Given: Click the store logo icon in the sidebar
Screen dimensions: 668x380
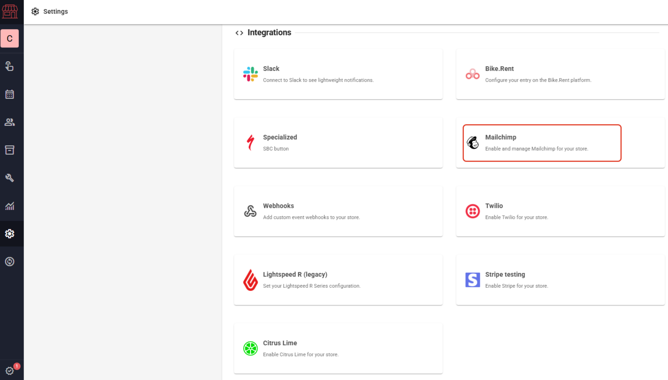Looking at the screenshot, I should point(10,11).
